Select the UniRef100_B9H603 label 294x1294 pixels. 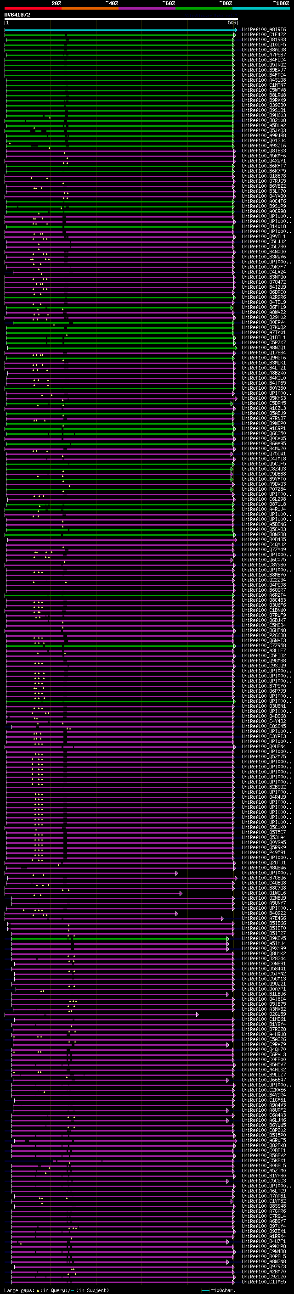pyautogui.click(x=264, y=116)
